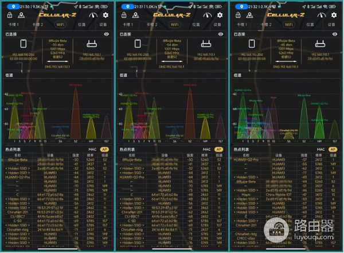Select the AP toggle in the 21:32 screenshot
The height and width of the screenshot is (253, 344).
point(333,149)
